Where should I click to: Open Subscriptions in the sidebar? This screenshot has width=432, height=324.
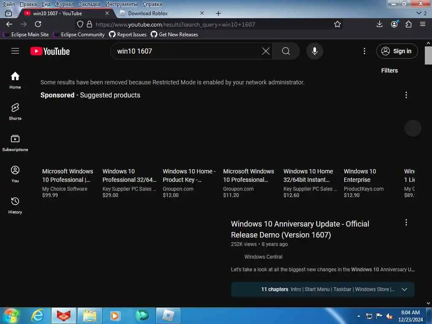15,143
